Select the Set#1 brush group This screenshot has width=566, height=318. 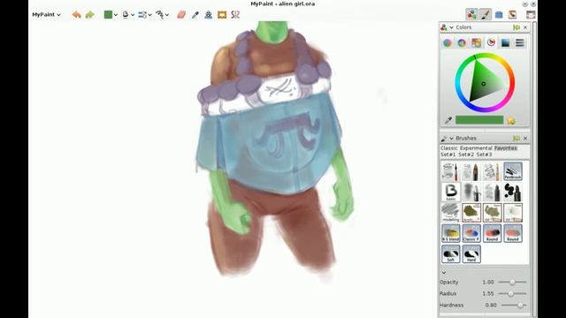[x=448, y=155]
